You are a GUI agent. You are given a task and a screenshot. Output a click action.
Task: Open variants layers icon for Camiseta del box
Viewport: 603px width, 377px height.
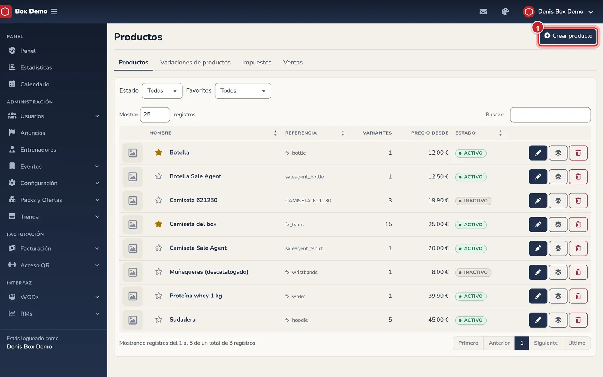pyautogui.click(x=558, y=224)
